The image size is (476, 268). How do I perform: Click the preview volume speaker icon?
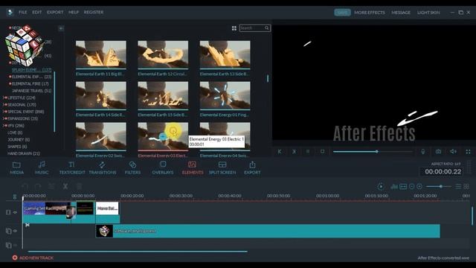tap(453, 151)
